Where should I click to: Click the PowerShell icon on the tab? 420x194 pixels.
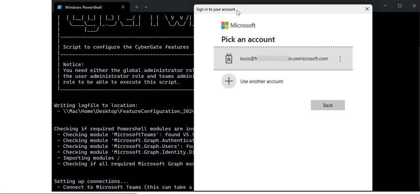(x=60, y=7)
